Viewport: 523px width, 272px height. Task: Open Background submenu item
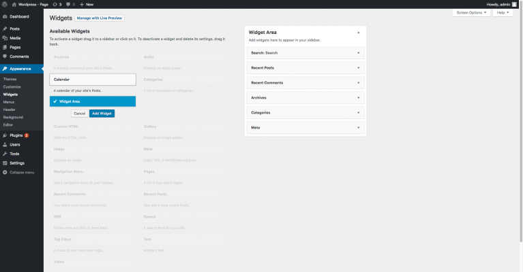pyautogui.click(x=13, y=118)
